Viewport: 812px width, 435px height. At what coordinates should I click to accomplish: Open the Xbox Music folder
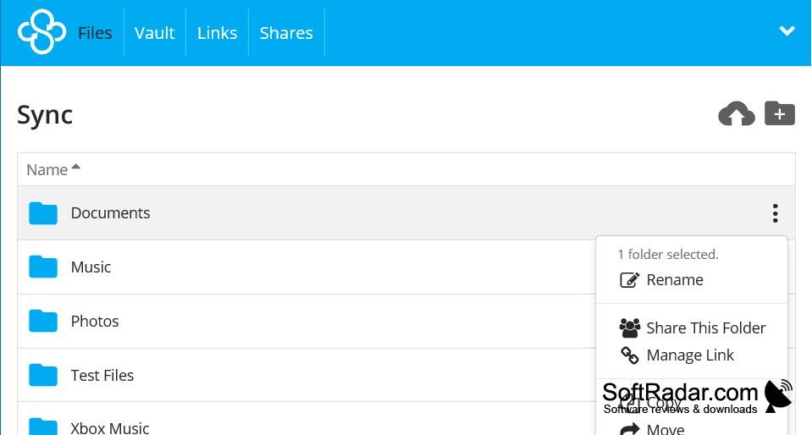[x=110, y=428]
